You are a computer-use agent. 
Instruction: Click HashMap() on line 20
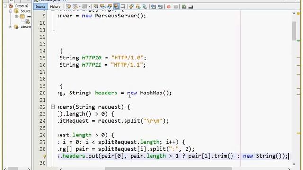click(154, 93)
